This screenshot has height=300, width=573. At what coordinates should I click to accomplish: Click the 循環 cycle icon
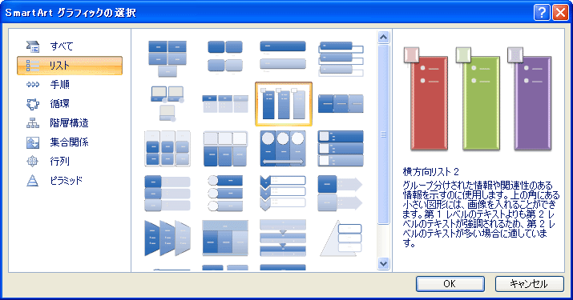click(33, 104)
